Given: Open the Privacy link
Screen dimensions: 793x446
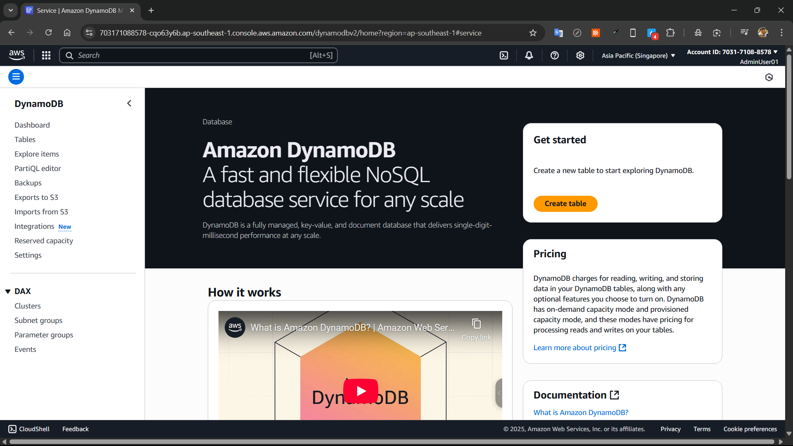Looking at the screenshot, I should [670, 429].
